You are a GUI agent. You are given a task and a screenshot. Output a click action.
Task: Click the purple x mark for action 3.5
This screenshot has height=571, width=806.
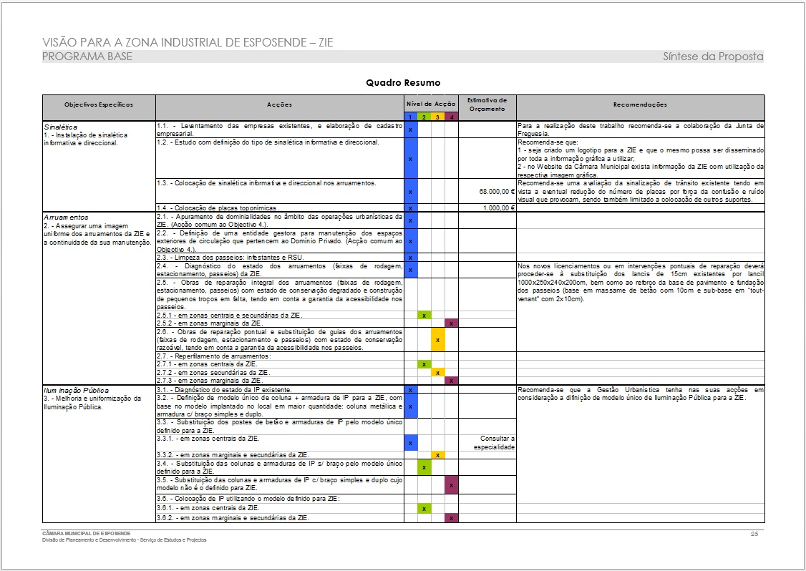pyautogui.click(x=451, y=485)
